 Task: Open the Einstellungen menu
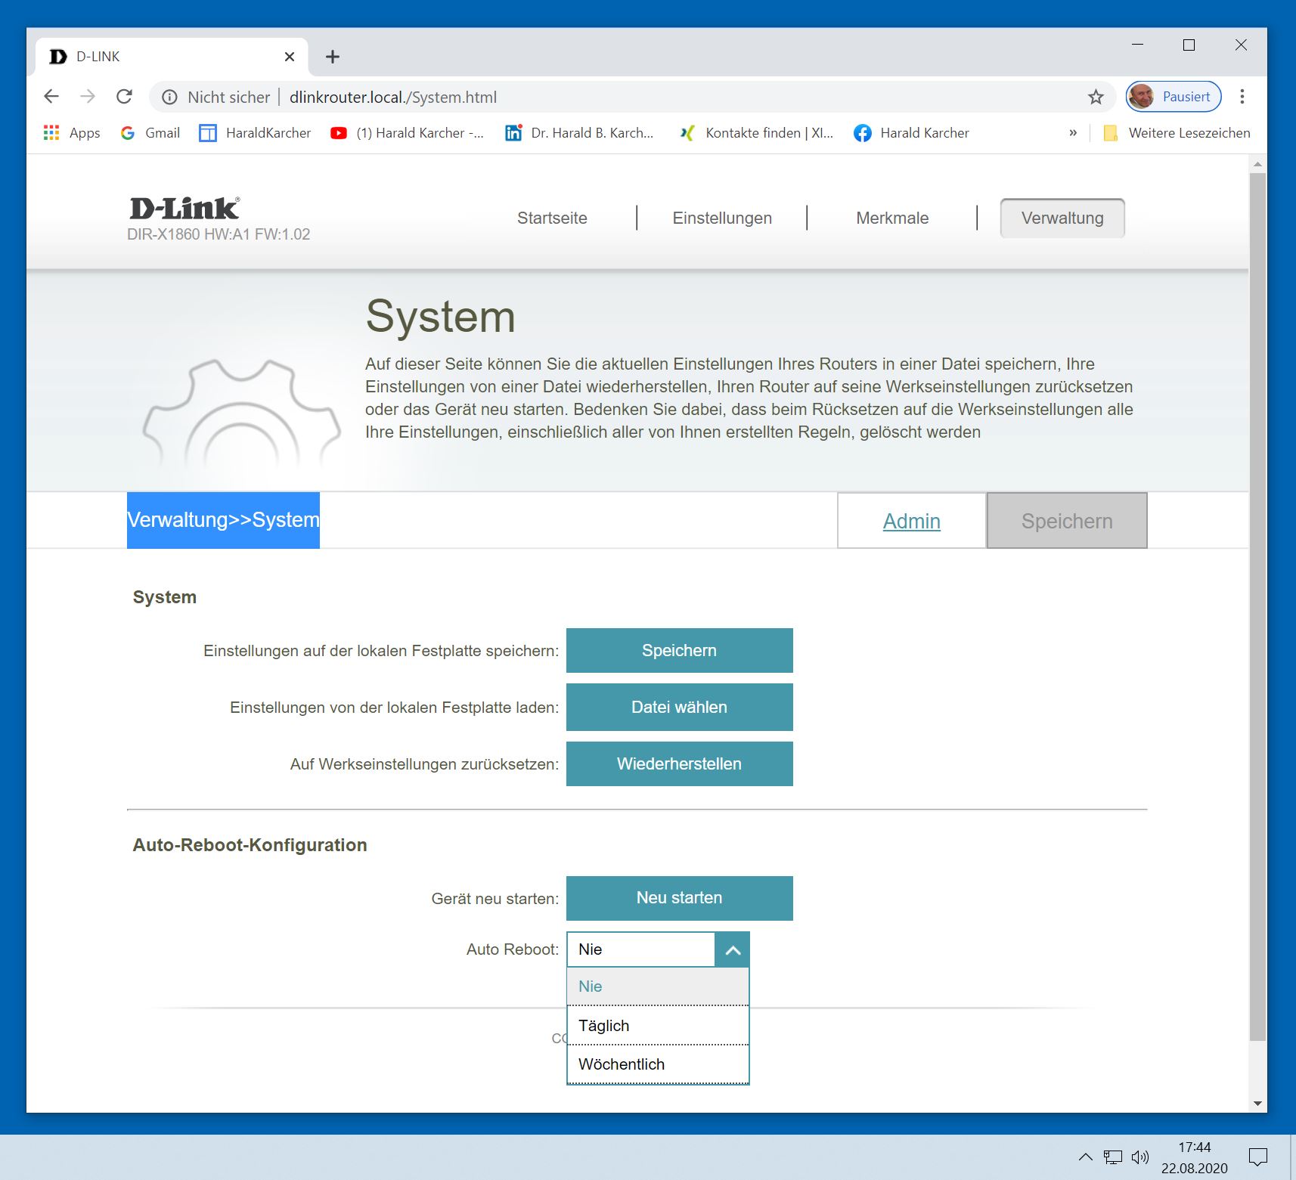pos(721,218)
